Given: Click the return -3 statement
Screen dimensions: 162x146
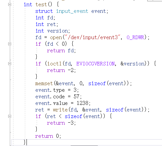Looking at the screenshot, I should point(61,123).
